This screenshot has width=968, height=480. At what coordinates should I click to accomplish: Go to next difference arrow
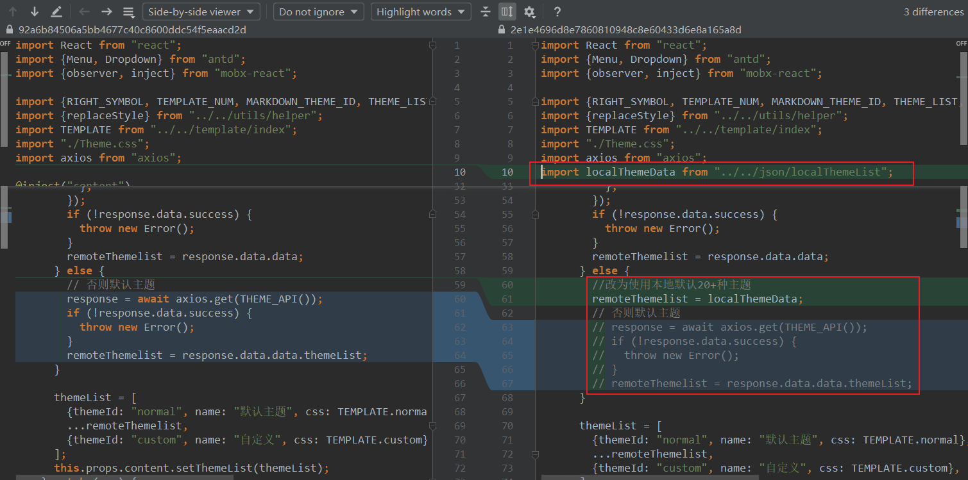[35, 12]
